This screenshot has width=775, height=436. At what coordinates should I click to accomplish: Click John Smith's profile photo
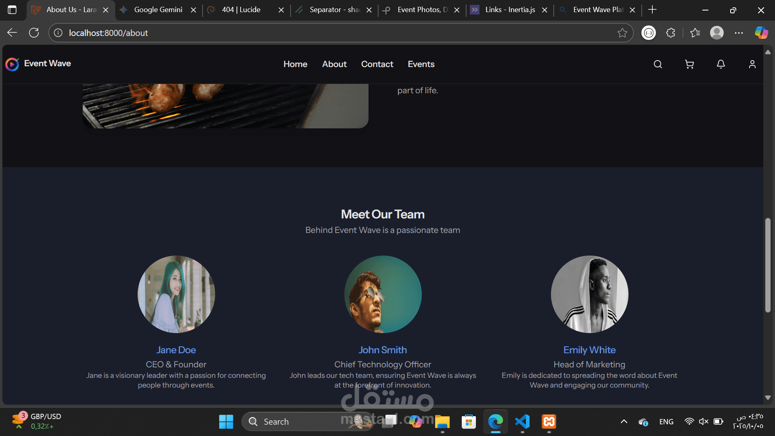coord(383,294)
